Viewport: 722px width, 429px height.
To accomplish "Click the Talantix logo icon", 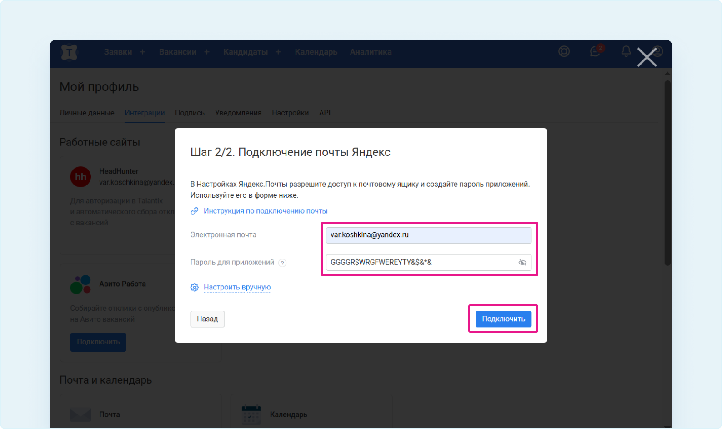I will click(69, 52).
